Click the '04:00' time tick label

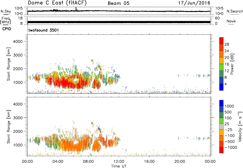[58, 162]
